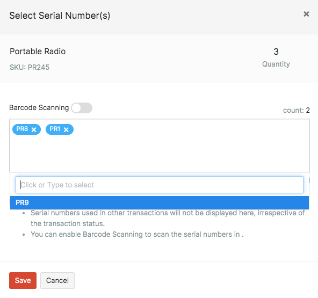Remove the PR1 serial number tag
Image resolution: width=318 pixels, height=298 pixels.
pyautogui.click(x=66, y=129)
